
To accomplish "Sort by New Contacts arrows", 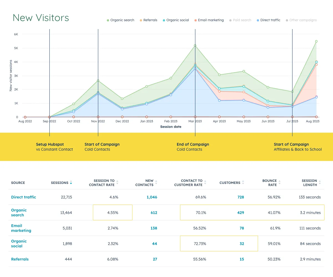I will pos(156,183).
